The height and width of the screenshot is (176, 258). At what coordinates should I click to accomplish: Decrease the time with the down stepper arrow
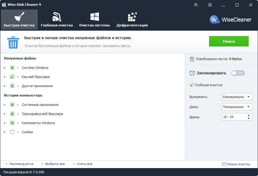(x=249, y=118)
